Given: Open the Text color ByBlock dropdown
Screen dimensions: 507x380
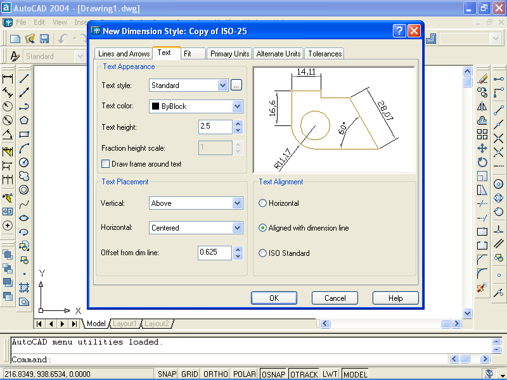Looking at the screenshot, I should (237, 106).
